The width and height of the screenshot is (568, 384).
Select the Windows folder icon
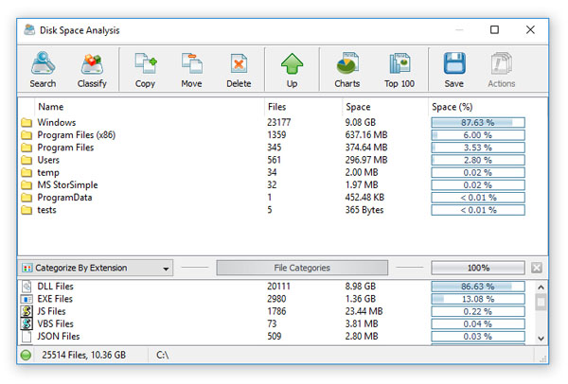tap(27, 122)
